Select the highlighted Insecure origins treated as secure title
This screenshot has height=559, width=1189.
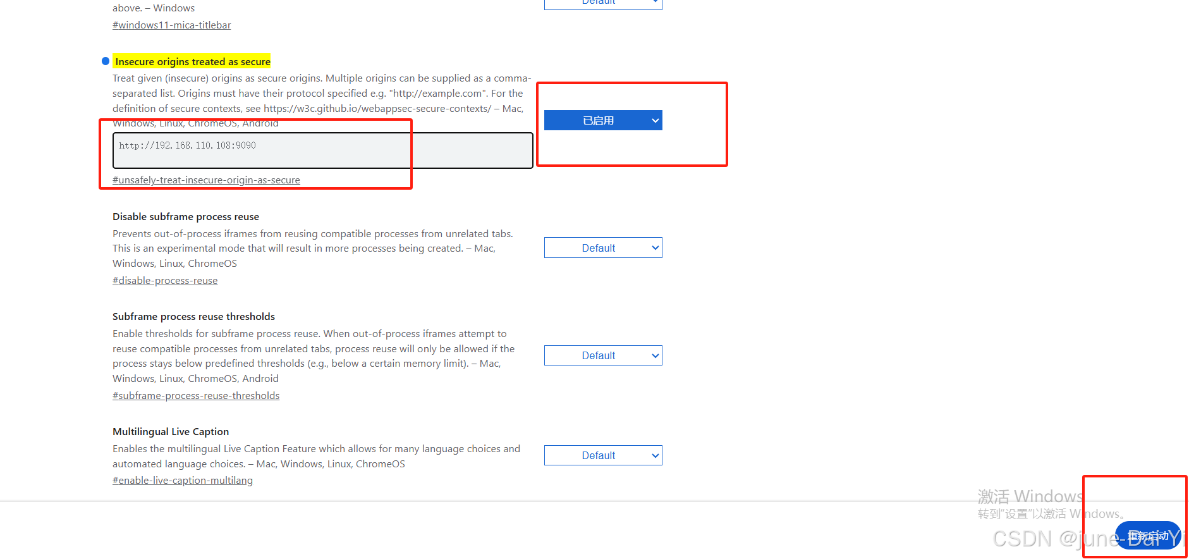[x=192, y=61]
